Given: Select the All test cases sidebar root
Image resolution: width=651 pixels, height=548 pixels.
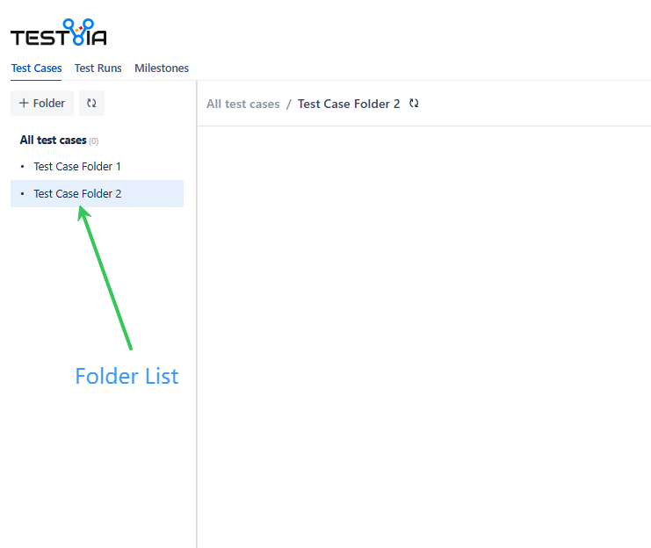Looking at the screenshot, I should point(53,141).
